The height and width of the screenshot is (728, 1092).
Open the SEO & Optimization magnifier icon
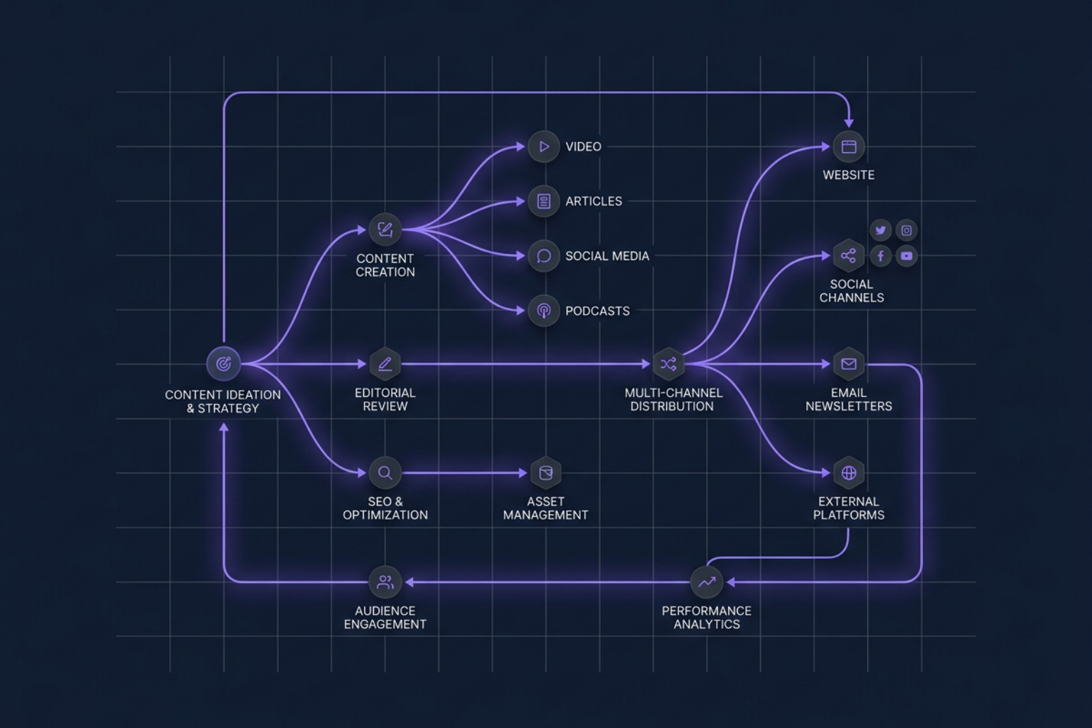(386, 472)
